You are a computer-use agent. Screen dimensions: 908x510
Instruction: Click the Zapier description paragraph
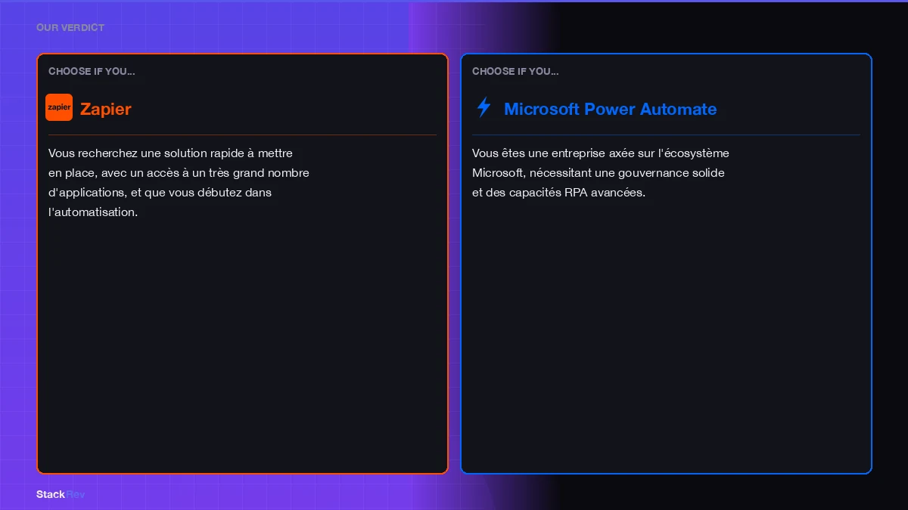point(179,182)
